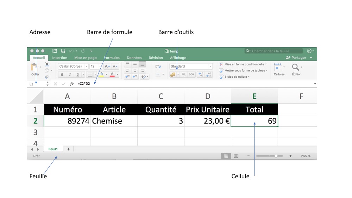Image resolution: width=352 pixels, height=198 pixels.
Task: Increase decimal places icon
Action: pos(201,75)
